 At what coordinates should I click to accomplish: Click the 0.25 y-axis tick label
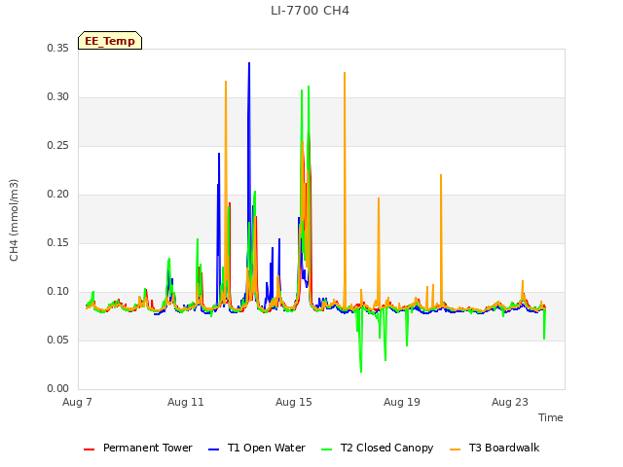[x=58, y=146]
